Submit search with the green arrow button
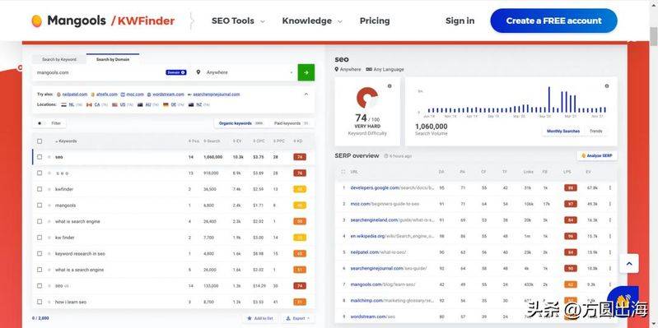 (x=306, y=72)
